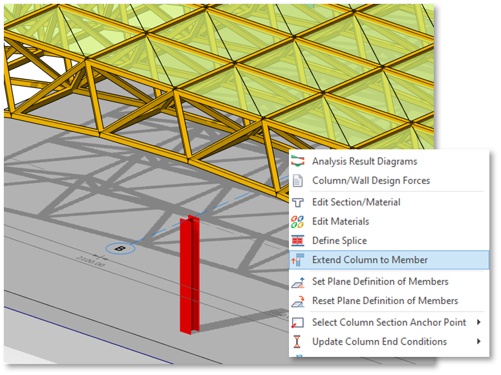Open Analysis Result Diagrams menu text
The height and width of the screenshot is (375, 501).
pyautogui.click(x=365, y=162)
